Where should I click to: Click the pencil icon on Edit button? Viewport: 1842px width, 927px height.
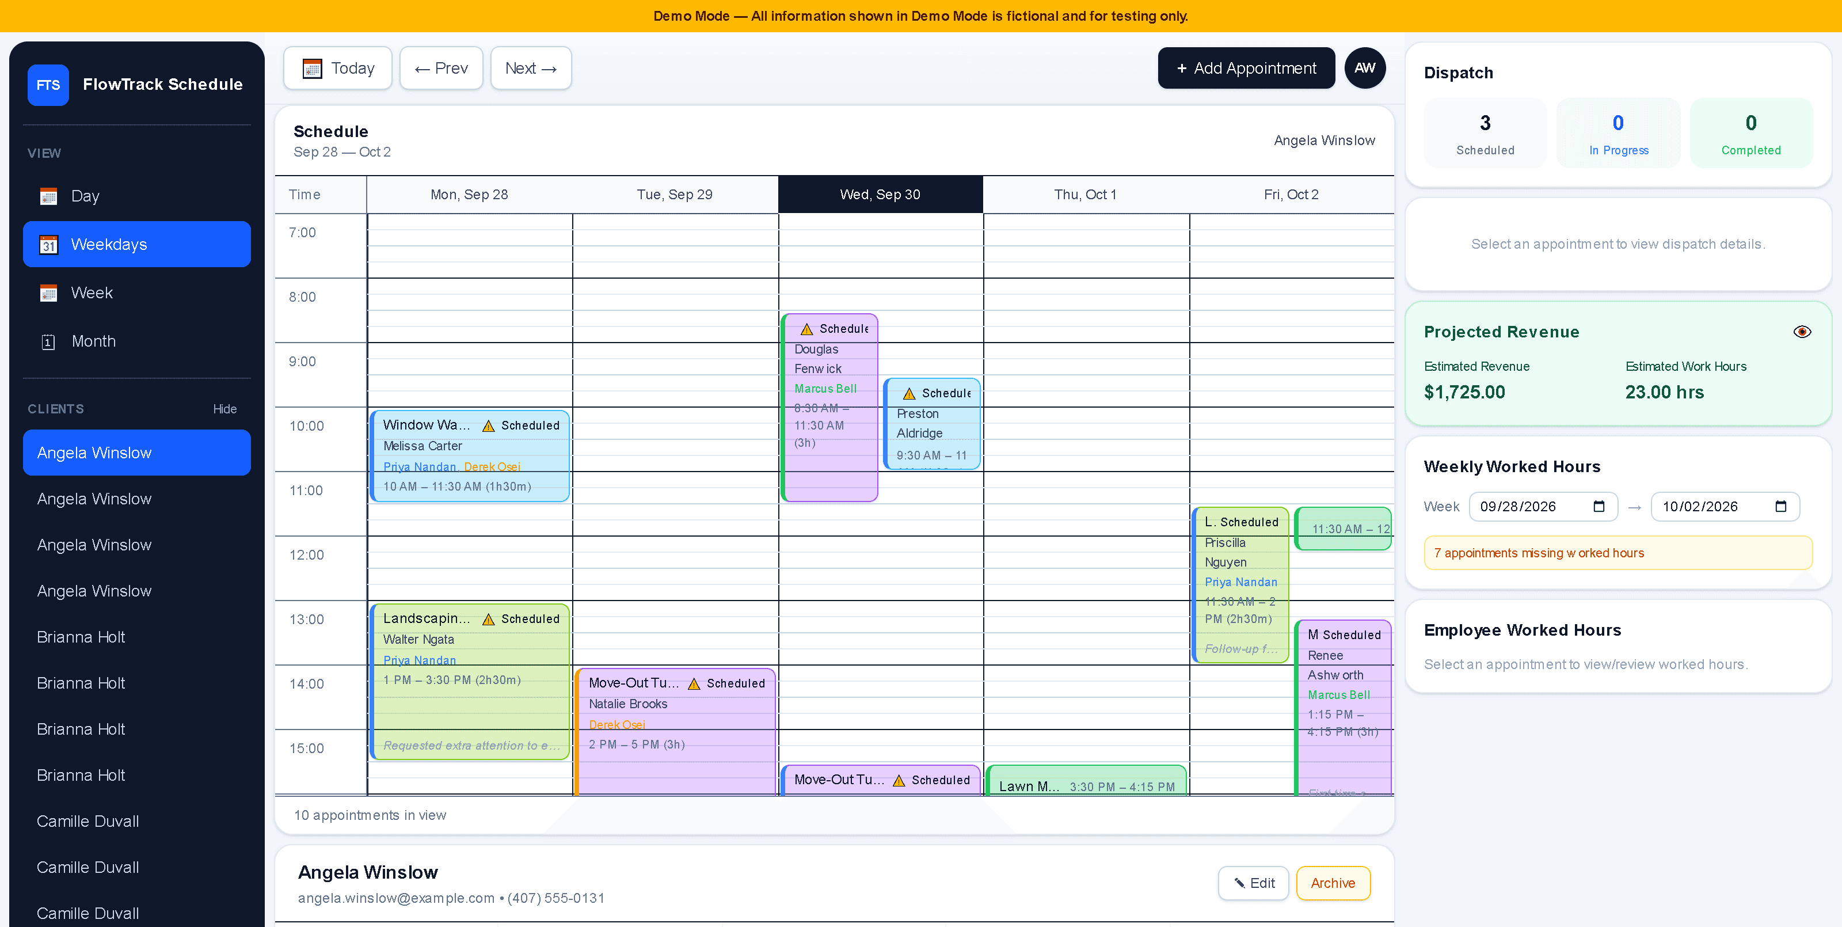click(1239, 883)
